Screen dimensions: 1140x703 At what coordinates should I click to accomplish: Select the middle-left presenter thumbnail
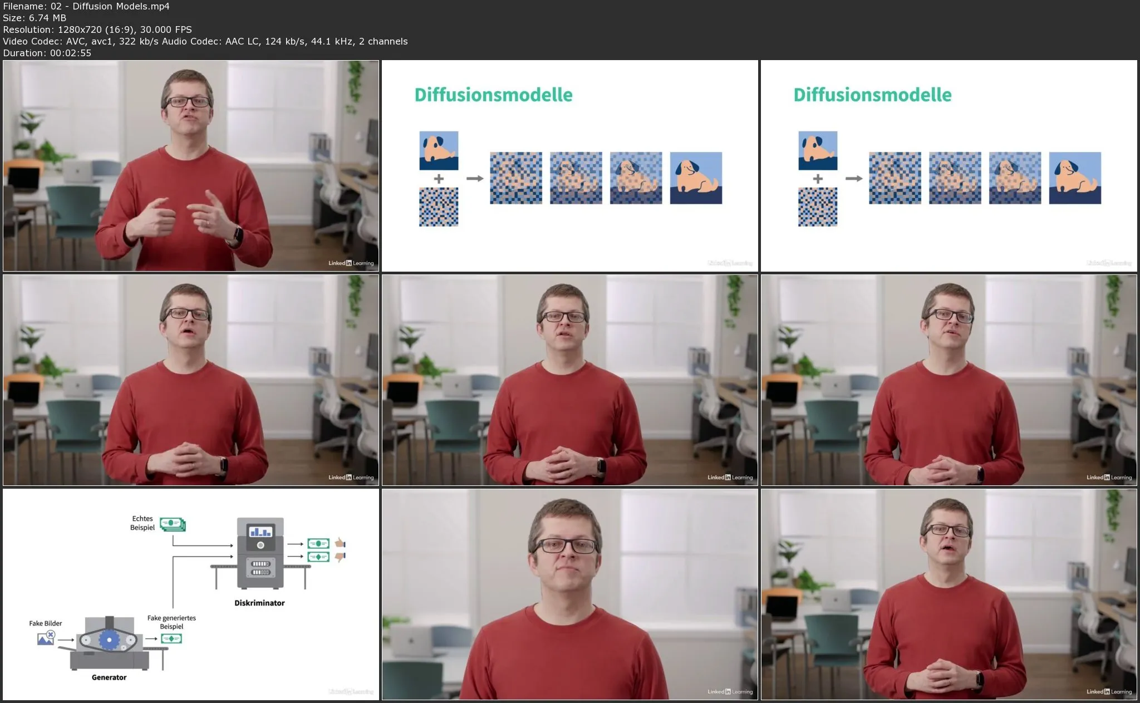pyautogui.click(x=191, y=380)
